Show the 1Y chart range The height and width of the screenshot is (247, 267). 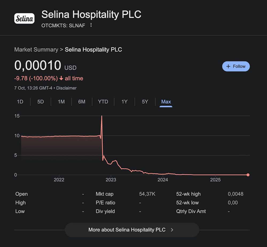click(x=124, y=102)
